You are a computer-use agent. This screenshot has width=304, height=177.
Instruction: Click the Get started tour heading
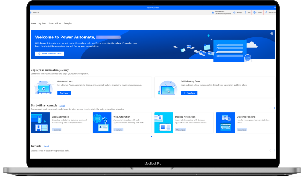tap(65, 81)
